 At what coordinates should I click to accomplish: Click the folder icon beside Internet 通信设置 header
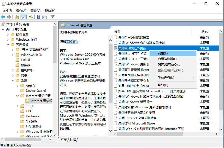point(63,25)
